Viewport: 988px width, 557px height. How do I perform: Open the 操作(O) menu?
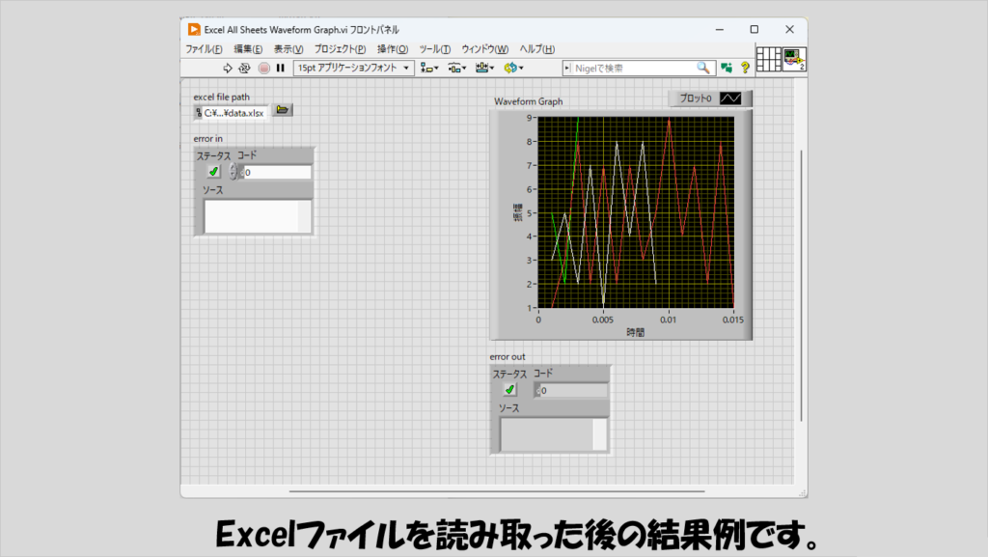pyautogui.click(x=393, y=49)
